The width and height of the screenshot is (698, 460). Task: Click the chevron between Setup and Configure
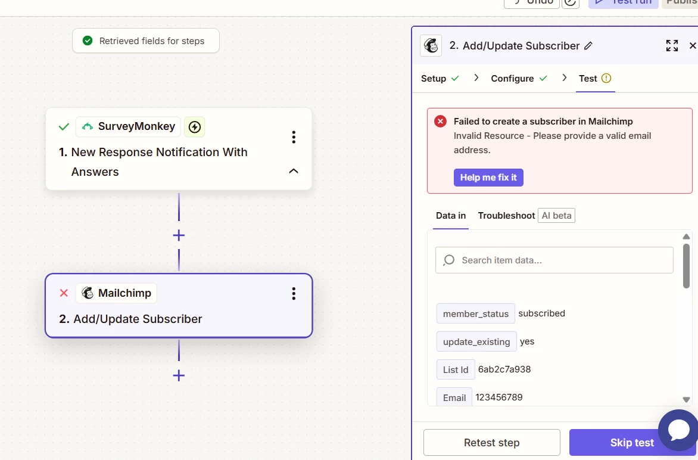pyautogui.click(x=476, y=78)
